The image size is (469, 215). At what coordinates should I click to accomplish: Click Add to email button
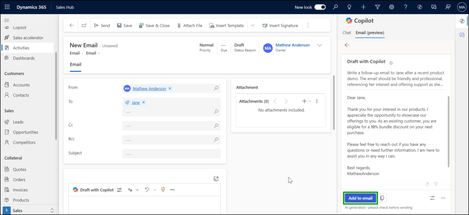(x=360, y=198)
